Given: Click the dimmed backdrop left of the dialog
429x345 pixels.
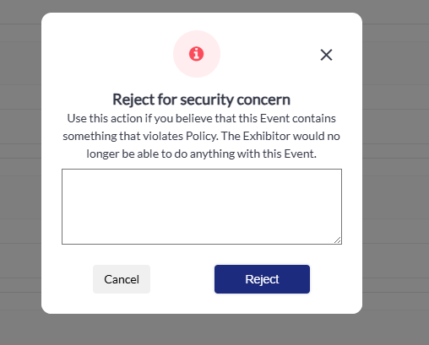Looking at the screenshot, I should pyautogui.click(x=20, y=169).
